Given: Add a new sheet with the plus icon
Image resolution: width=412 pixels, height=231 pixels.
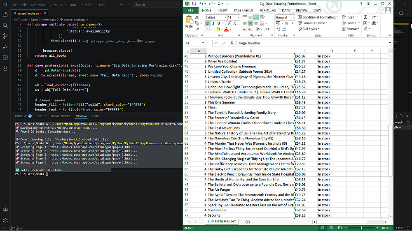Looking at the screenshot, I should (248, 222).
